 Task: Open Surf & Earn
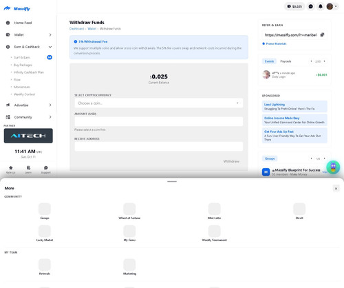tap(22, 57)
